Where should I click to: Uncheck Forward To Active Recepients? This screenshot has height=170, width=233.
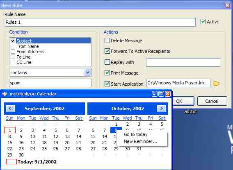pyautogui.click(x=107, y=51)
